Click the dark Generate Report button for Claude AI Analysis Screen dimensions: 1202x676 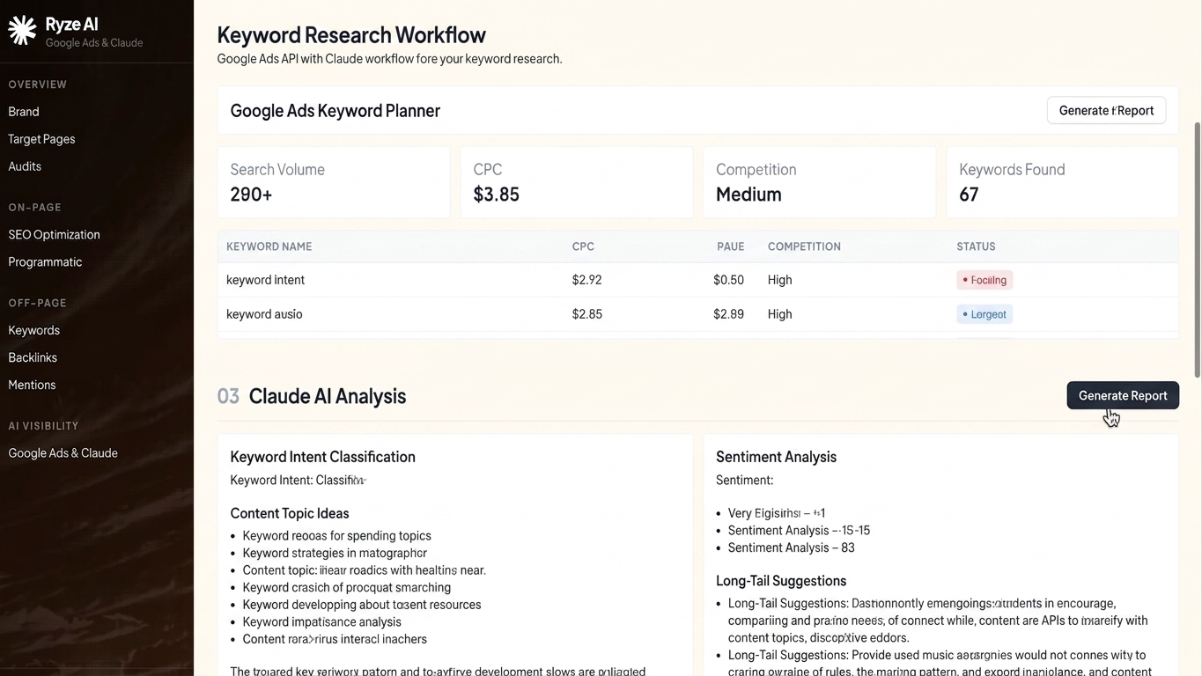[x=1123, y=395]
